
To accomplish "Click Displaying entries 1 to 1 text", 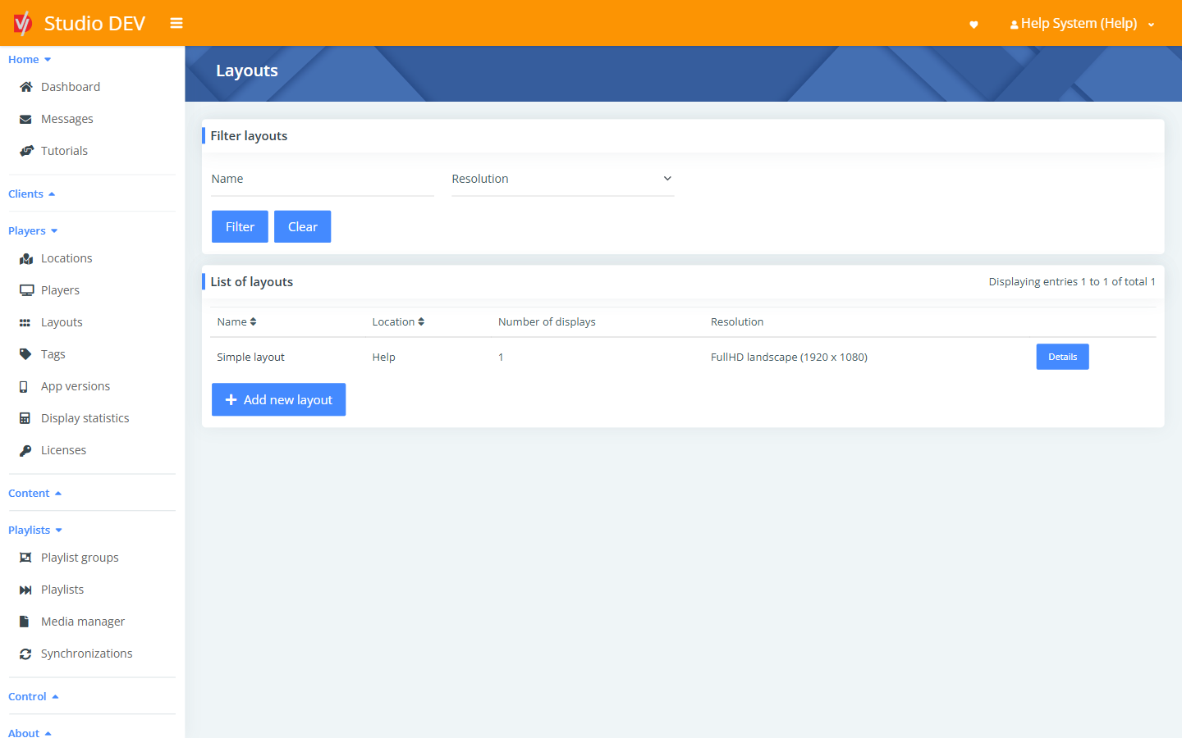I will pyautogui.click(x=1072, y=282).
